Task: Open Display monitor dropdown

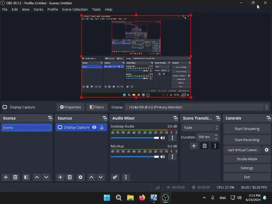Action: [x=197, y=107]
